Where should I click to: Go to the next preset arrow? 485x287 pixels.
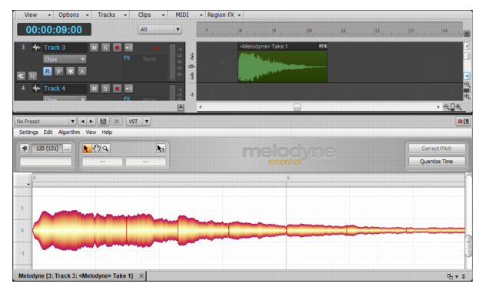[91, 122]
